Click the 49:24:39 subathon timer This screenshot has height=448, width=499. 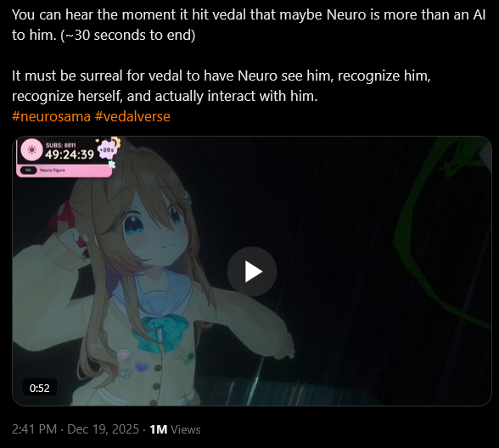click(x=70, y=154)
